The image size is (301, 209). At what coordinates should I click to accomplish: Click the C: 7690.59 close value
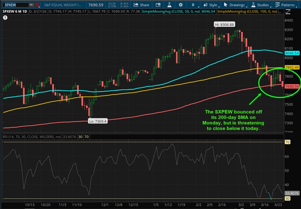116,12
